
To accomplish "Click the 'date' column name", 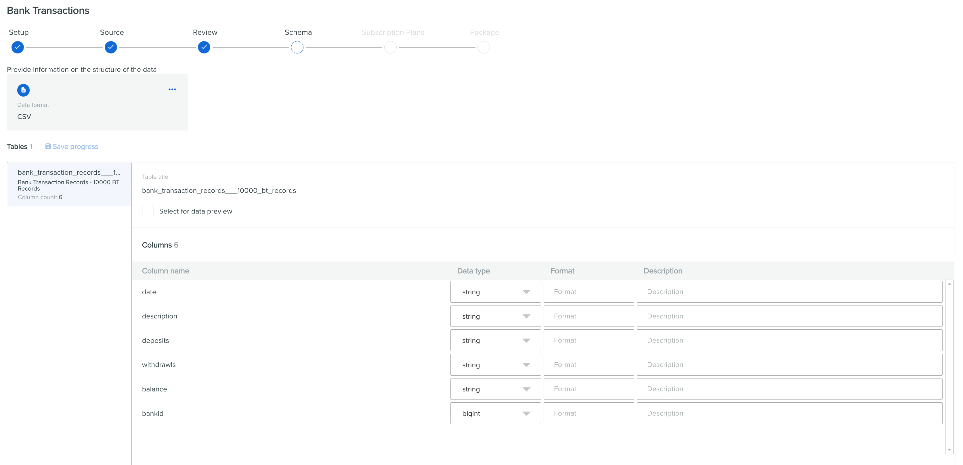I will click(149, 292).
